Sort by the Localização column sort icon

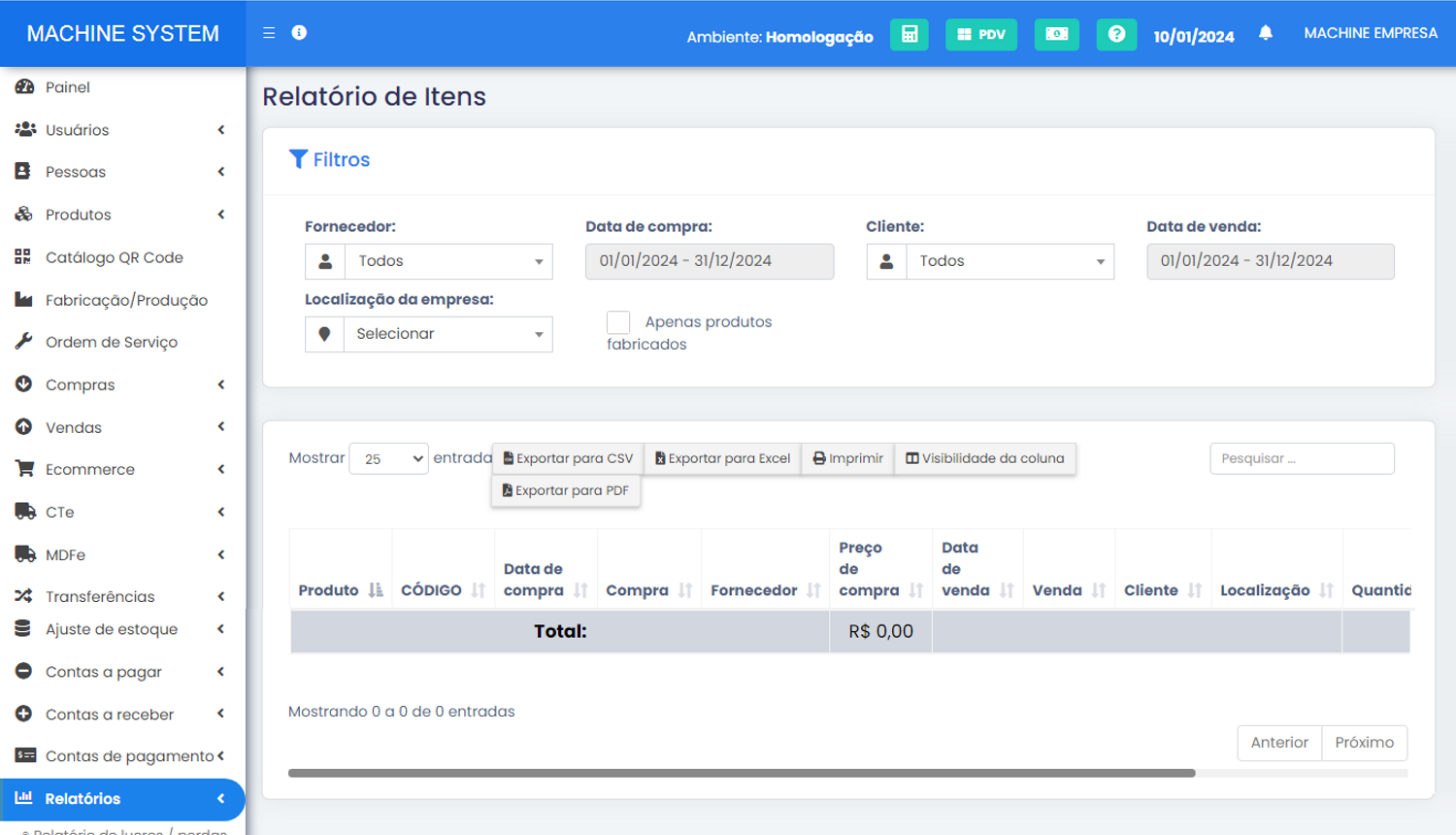(1326, 590)
